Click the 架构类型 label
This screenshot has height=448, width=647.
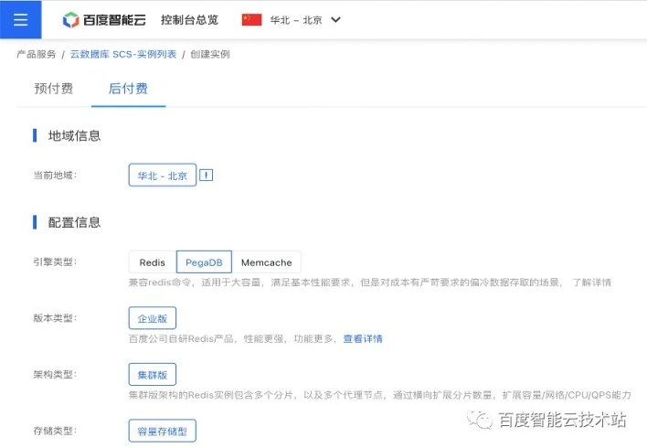[x=55, y=375]
